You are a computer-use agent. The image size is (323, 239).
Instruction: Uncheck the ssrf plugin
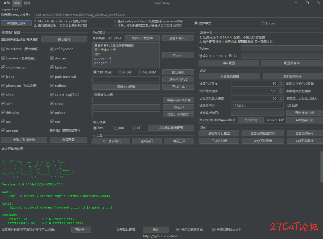coord(3,104)
